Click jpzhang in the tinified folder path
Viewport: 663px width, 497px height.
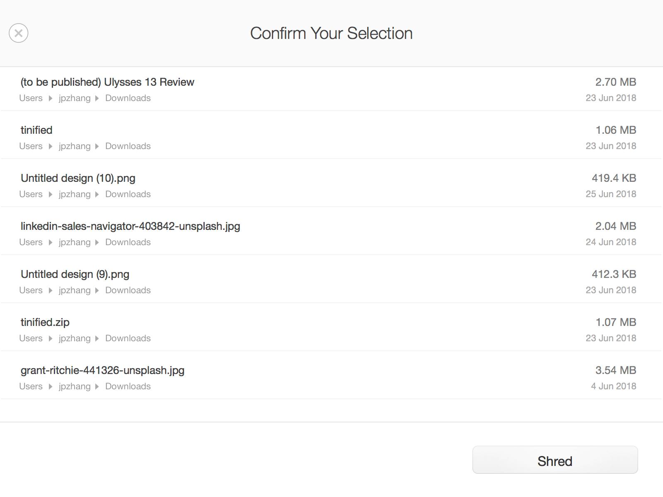[75, 147]
